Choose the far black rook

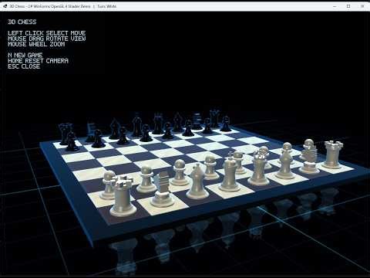(x=214, y=118)
